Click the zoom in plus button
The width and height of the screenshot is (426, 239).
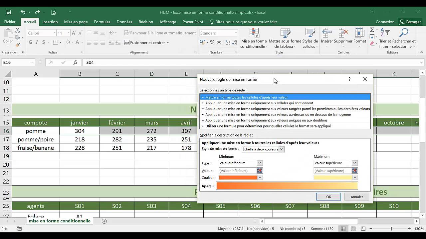pos(409,229)
